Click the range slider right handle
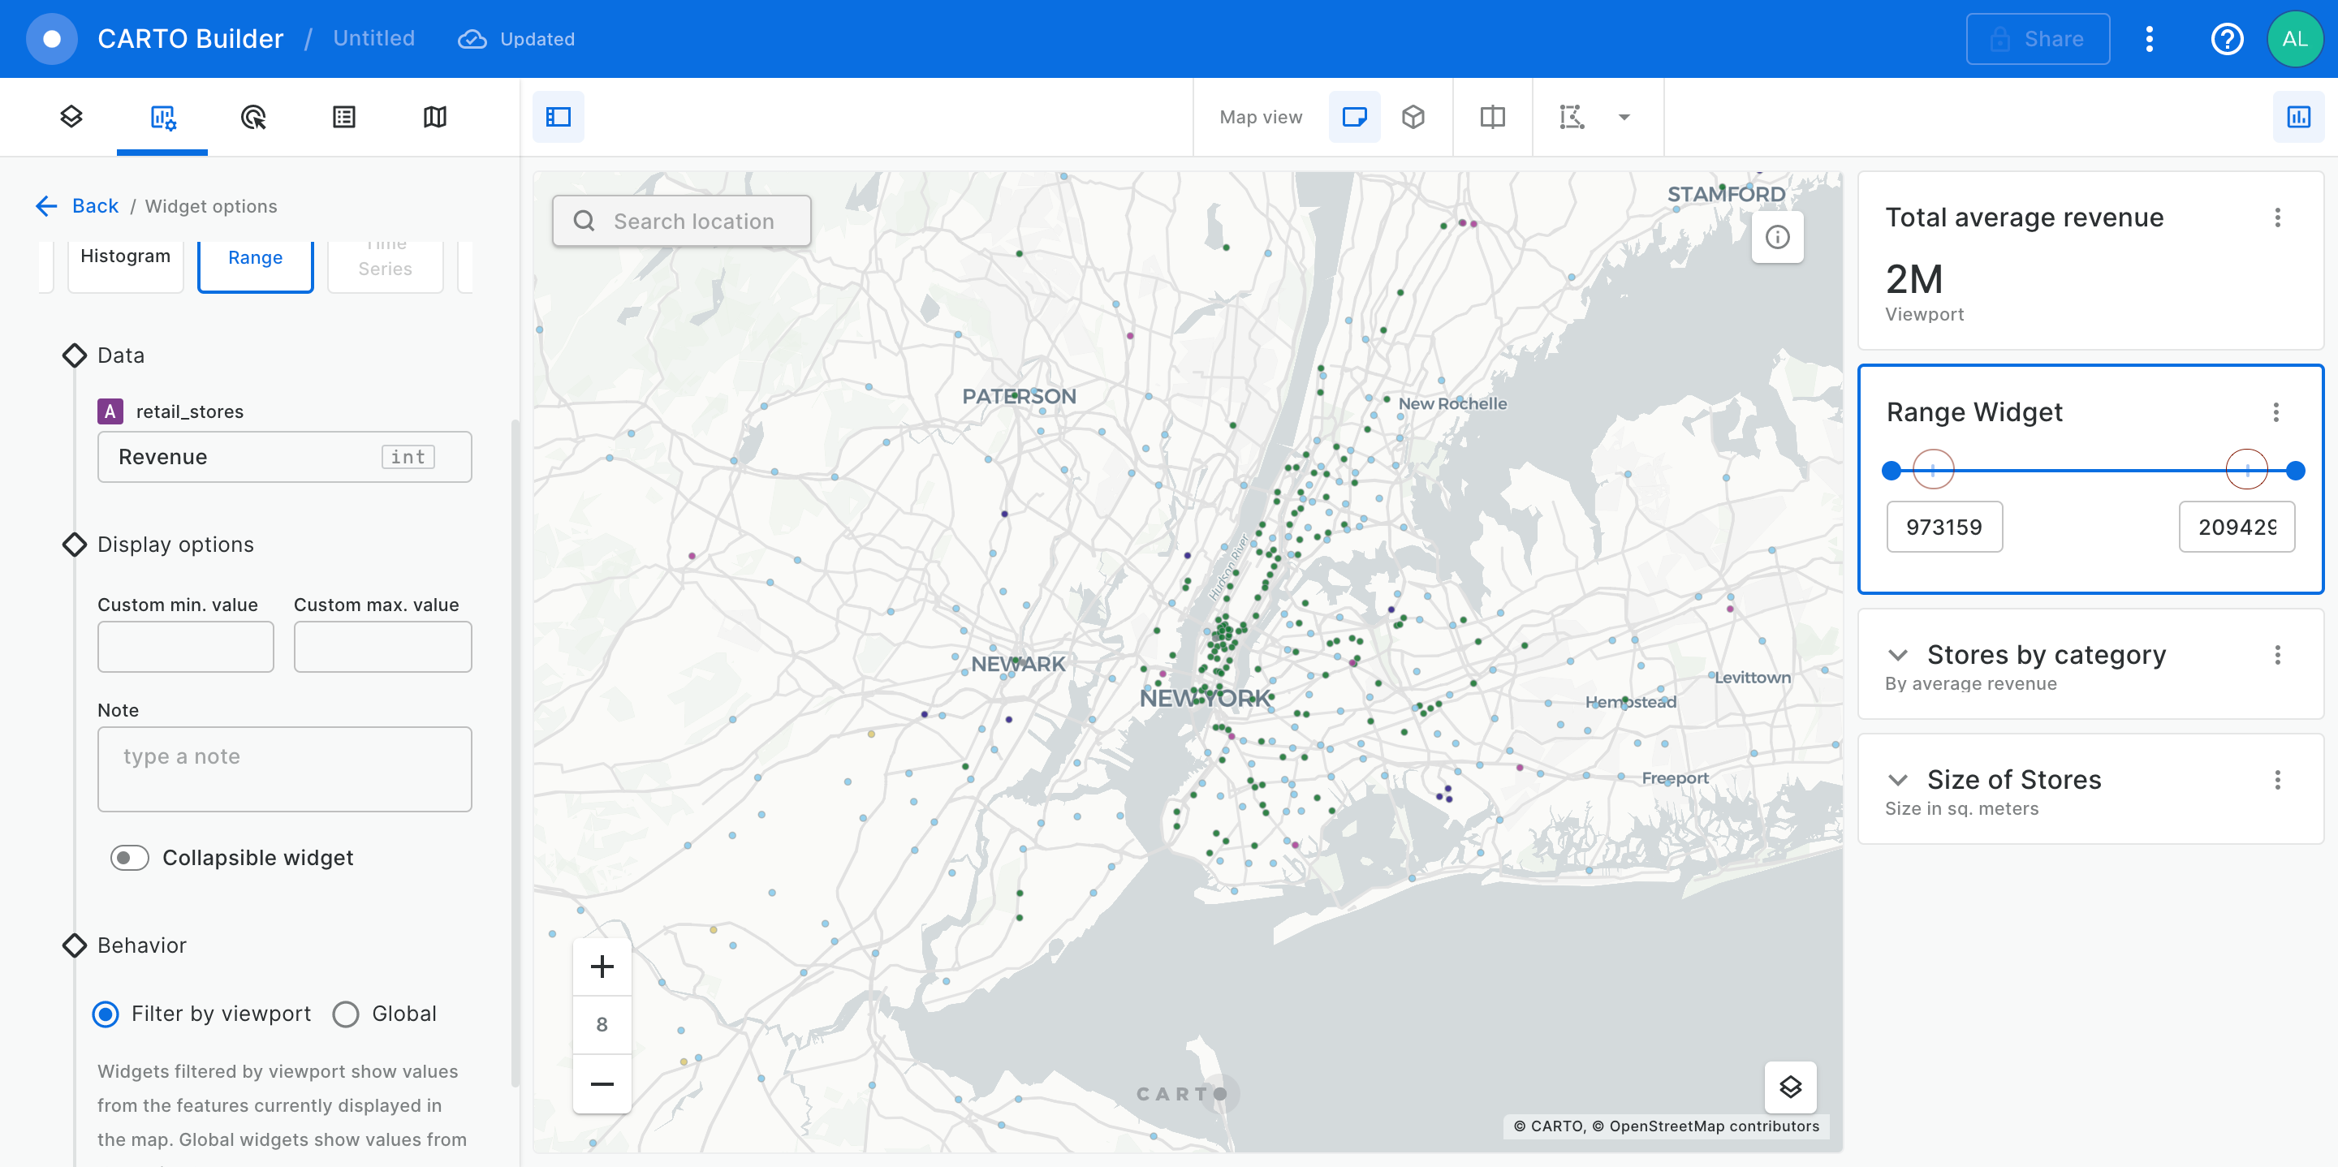2338x1167 pixels. coord(2294,470)
